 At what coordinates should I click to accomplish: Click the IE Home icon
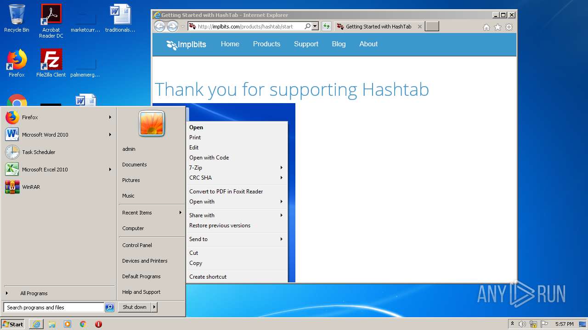pyautogui.click(x=486, y=27)
